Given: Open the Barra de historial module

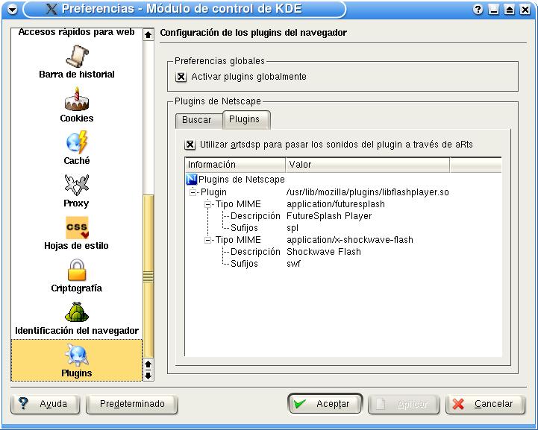Looking at the screenshot, I should coord(77,57).
